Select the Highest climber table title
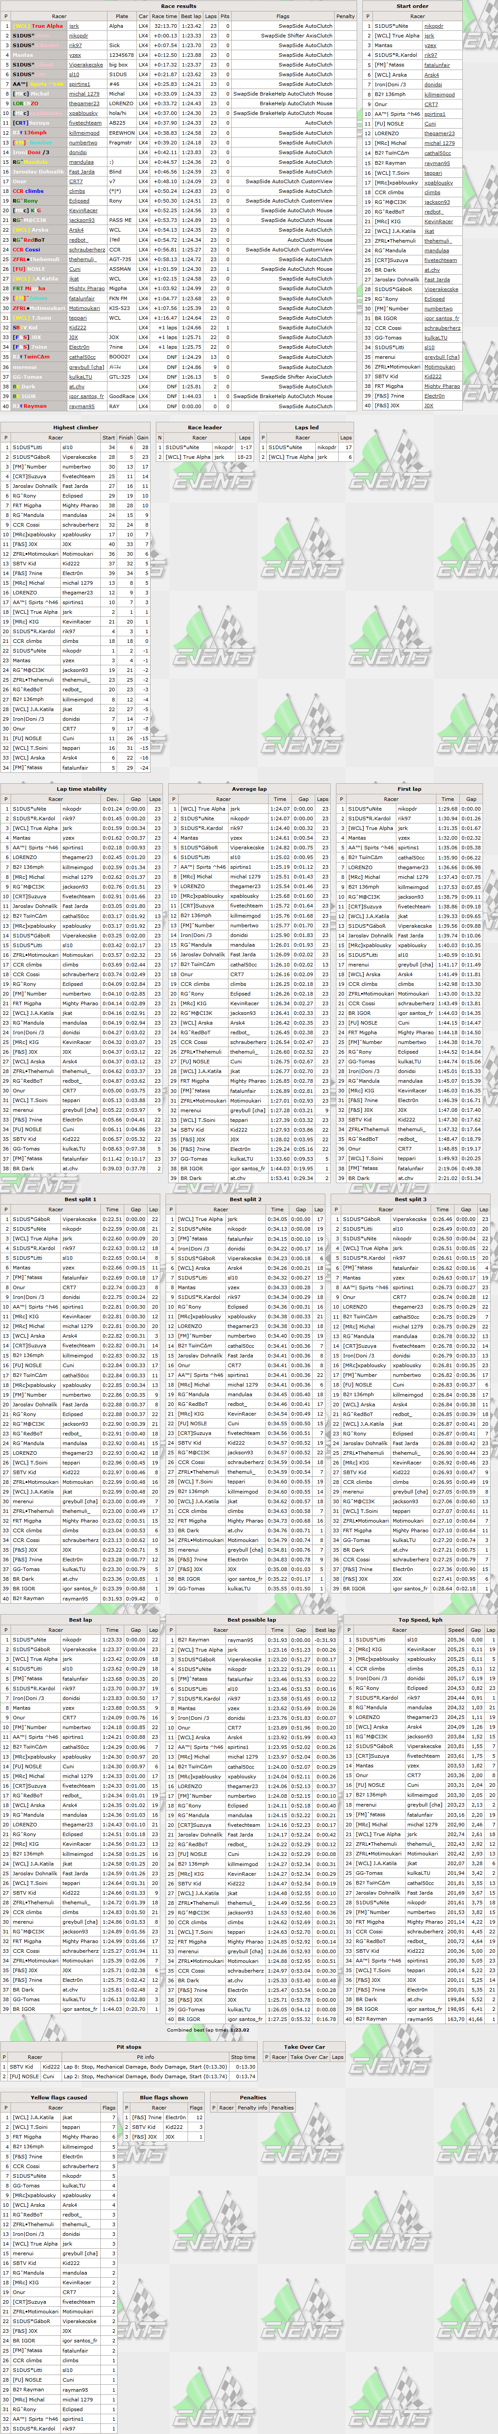 click(x=75, y=427)
